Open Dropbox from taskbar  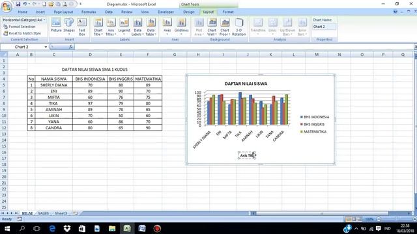pyautogui.click(x=67, y=228)
